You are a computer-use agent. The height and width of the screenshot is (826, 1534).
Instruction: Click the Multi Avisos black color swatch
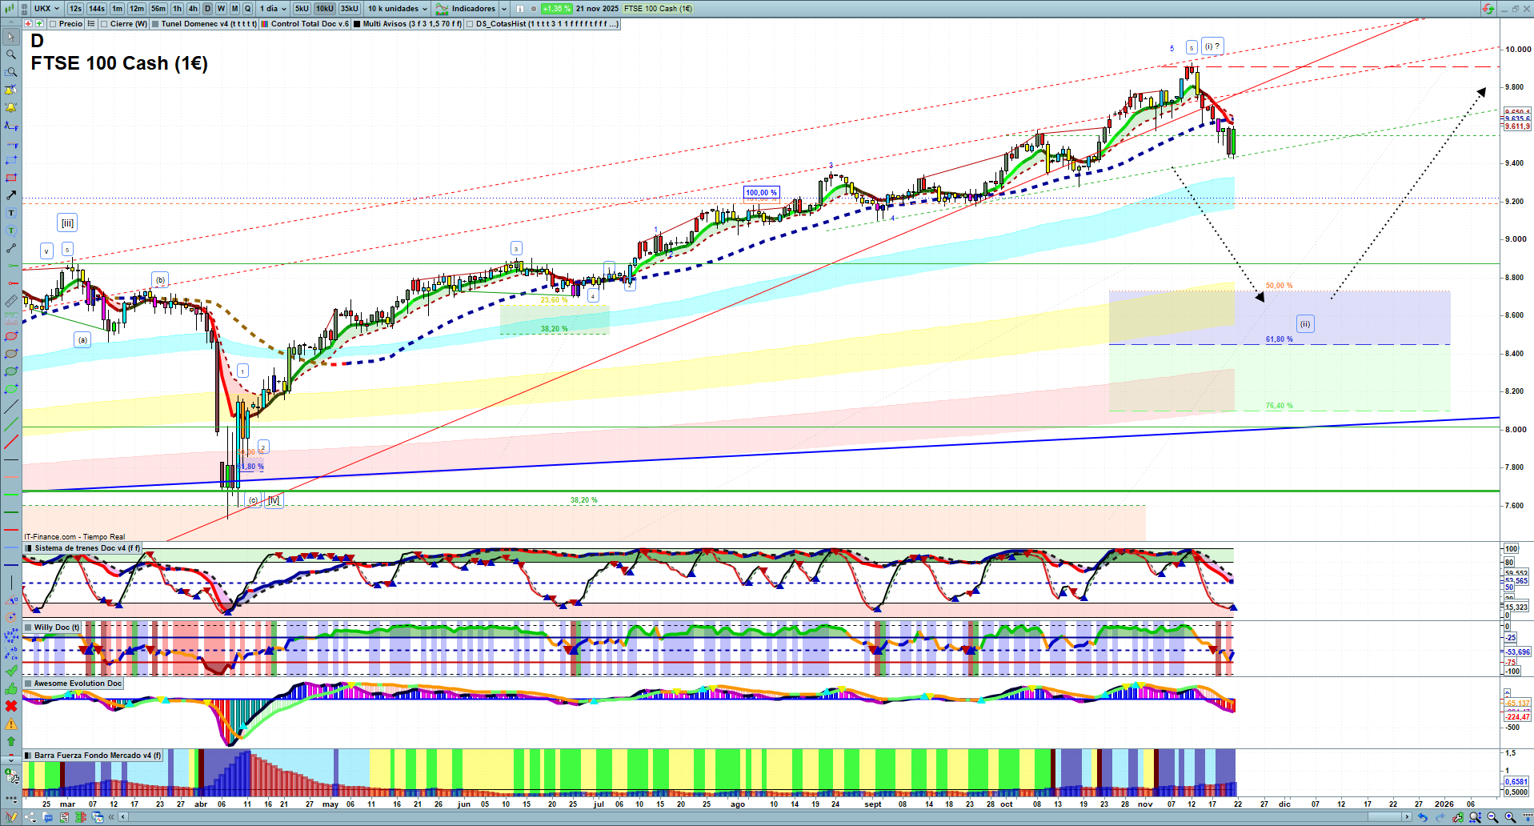(357, 24)
